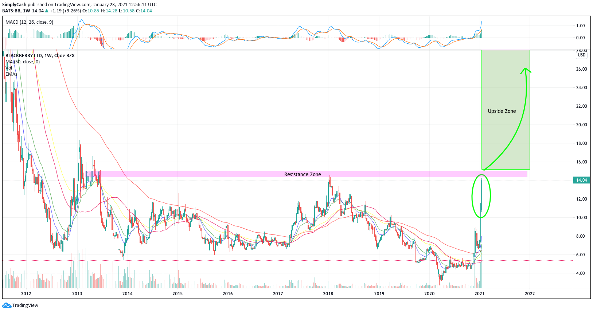Click the TradingView logo icon
593x312 pixels.
coord(7,305)
